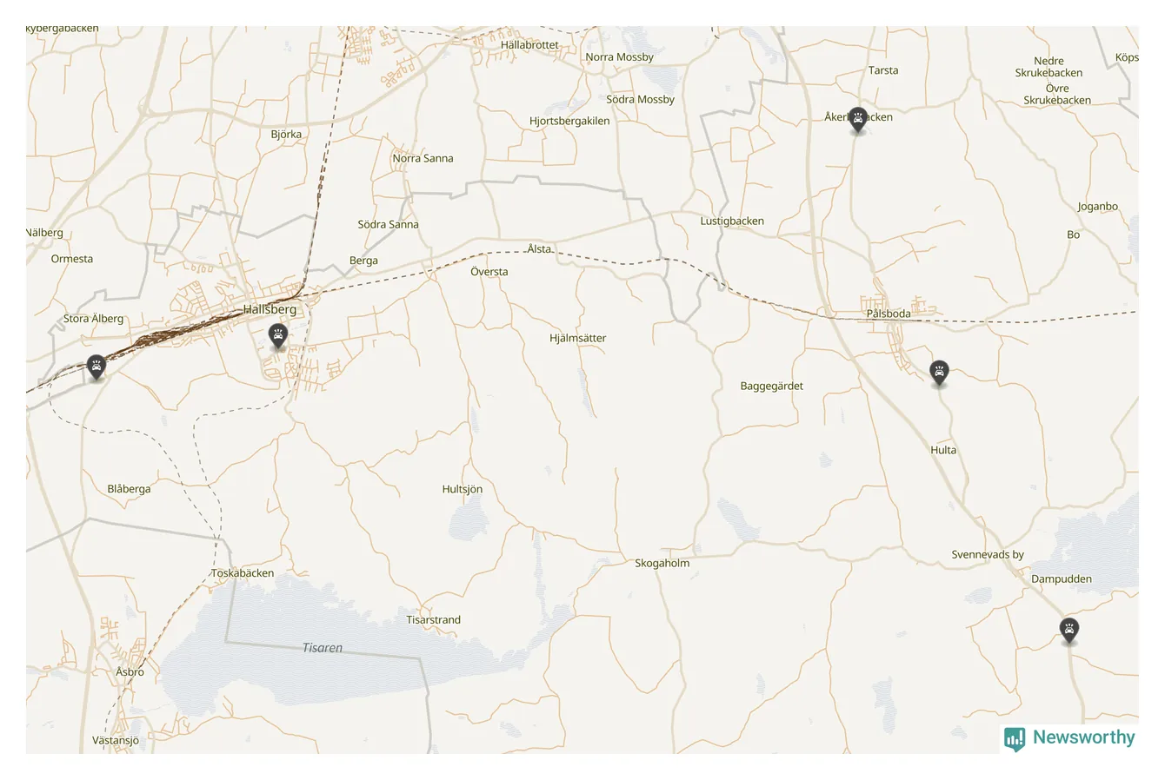Image resolution: width=1165 pixels, height=780 pixels.
Task: Open the car marker west of Stora Älberg
Action: (x=97, y=368)
